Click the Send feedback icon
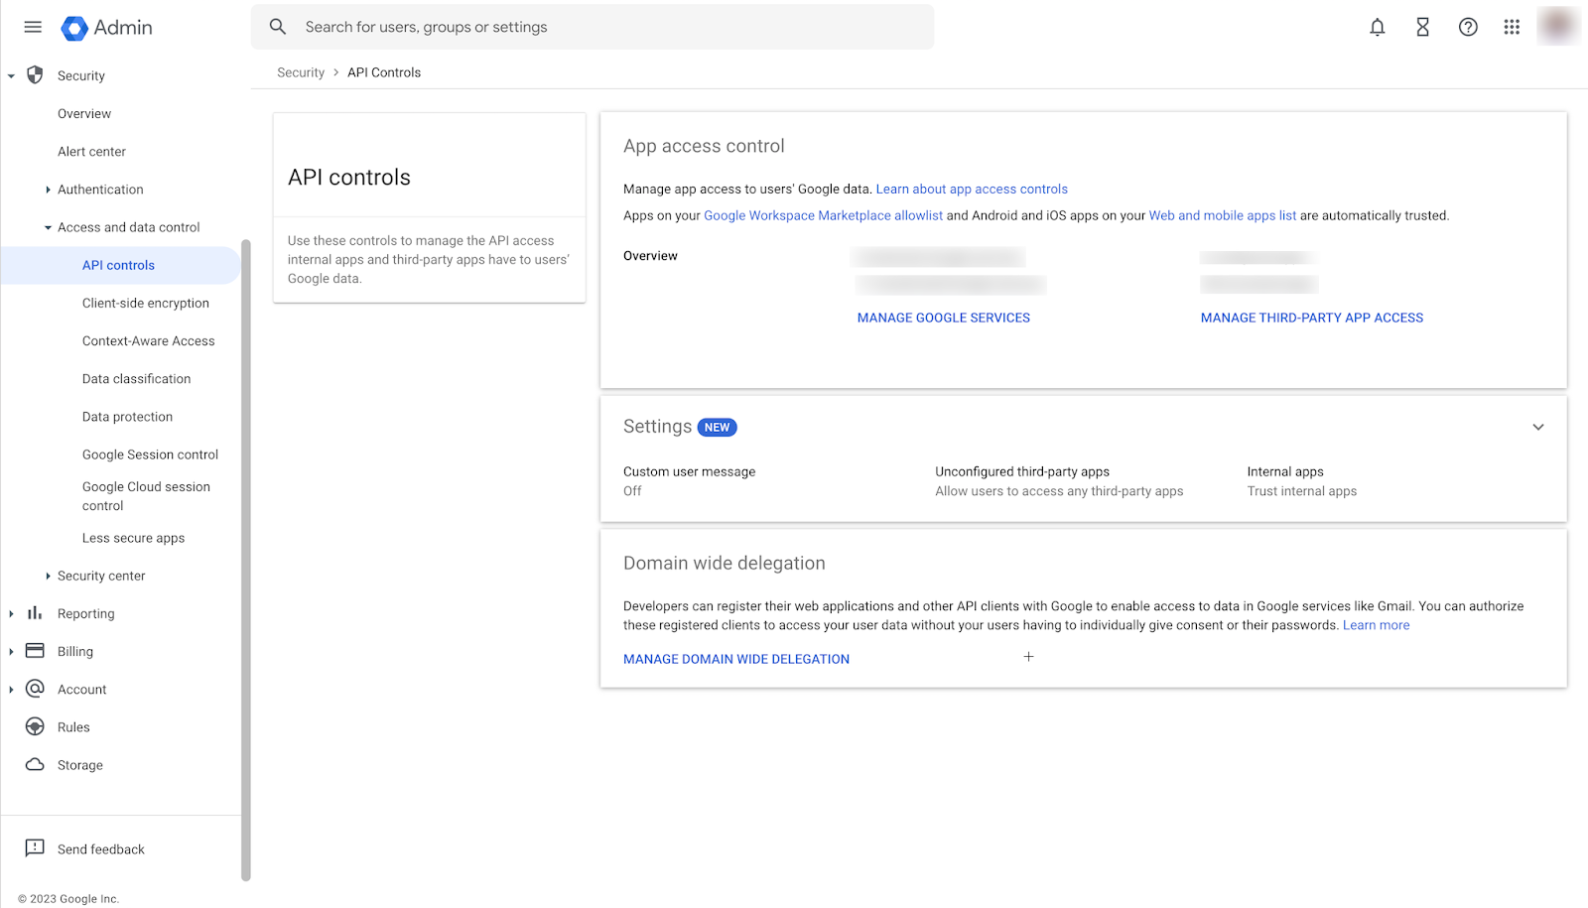Screen dimensions: 1588x908 pyautogui.click(x=35, y=848)
